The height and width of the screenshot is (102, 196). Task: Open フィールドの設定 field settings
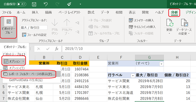click(34, 35)
